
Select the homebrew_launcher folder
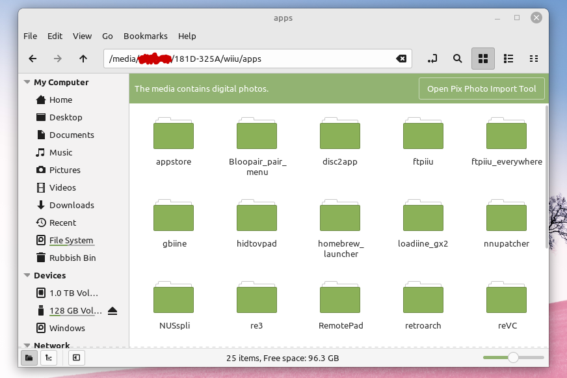pos(340,228)
